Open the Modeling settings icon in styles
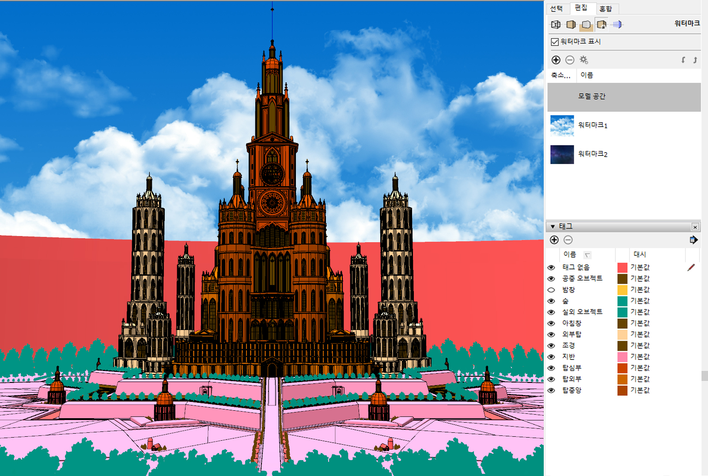 [x=617, y=25]
